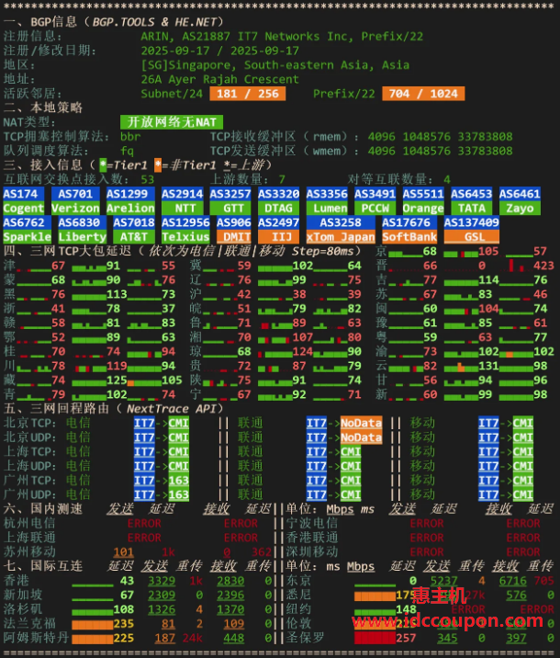Image resolution: width=560 pixels, height=658 pixels.
Task: Click the GTT label
Action: (230, 208)
